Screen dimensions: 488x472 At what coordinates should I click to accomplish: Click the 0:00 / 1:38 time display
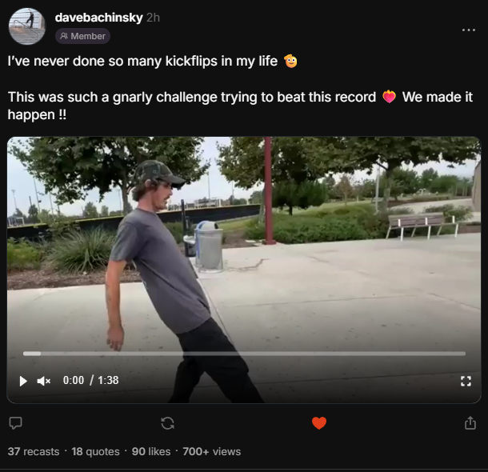pos(90,381)
